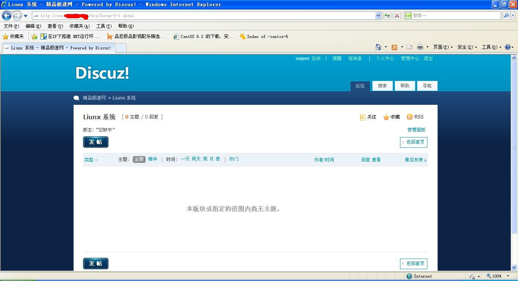Expand the address bar history dropdown
The width and height of the screenshot is (518, 281).
coord(378,16)
